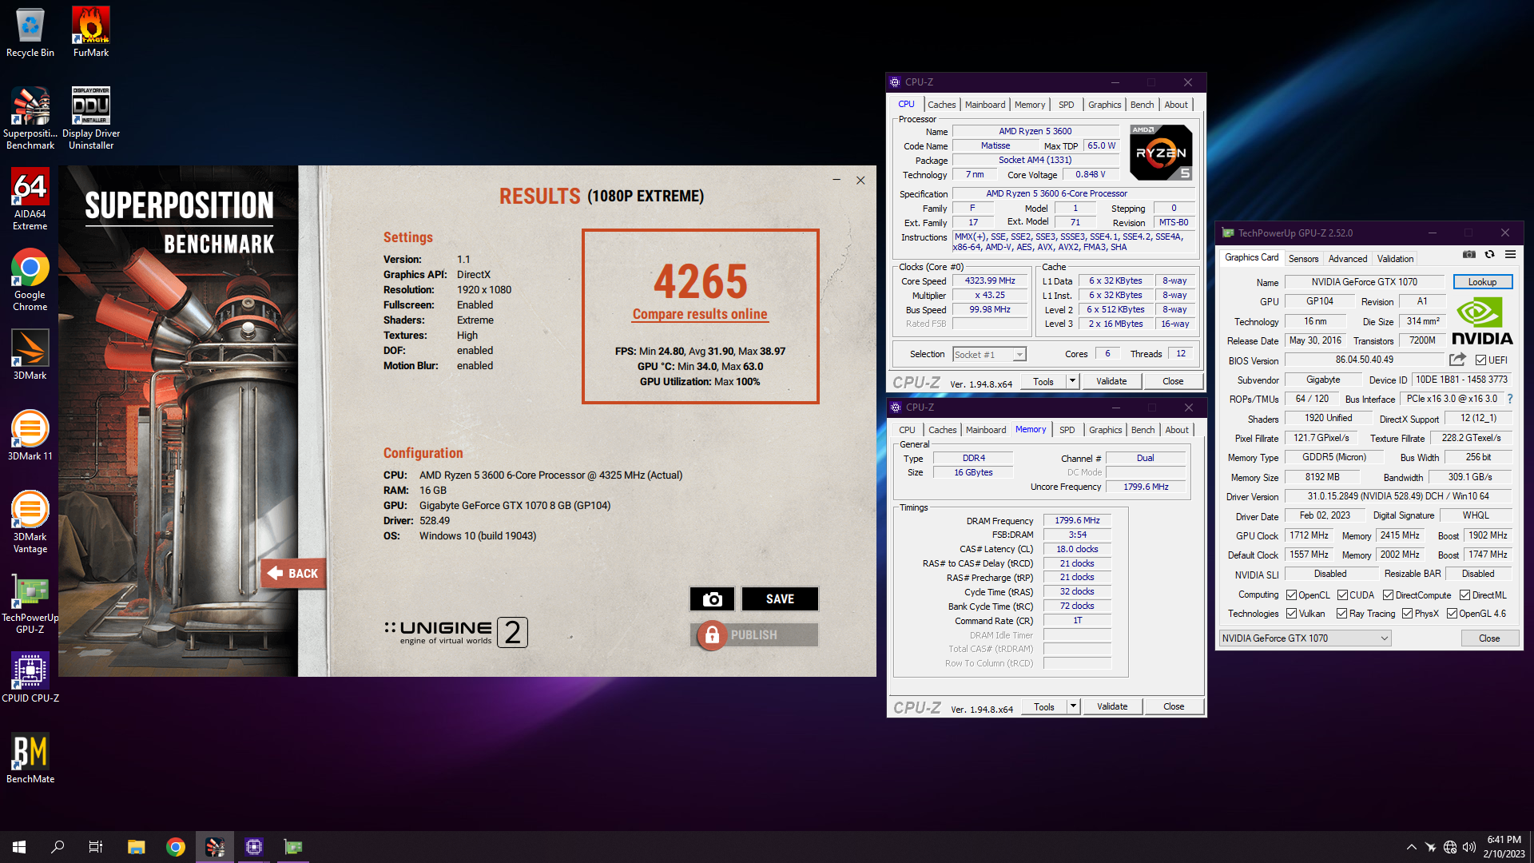Toggle the UEFI checkbox in GPU-Z
The image size is (1534, 863).
1480,360
